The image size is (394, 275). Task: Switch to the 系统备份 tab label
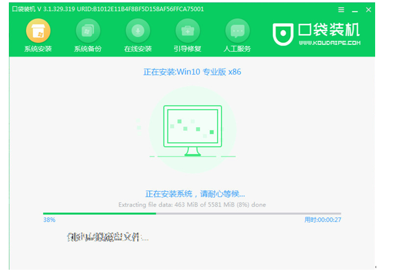click(88, 49)
